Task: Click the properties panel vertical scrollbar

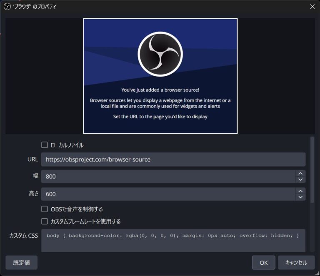Action: 312,170
